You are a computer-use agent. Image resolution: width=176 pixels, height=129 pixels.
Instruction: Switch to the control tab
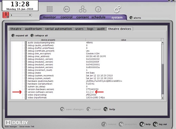coord(67,17)
